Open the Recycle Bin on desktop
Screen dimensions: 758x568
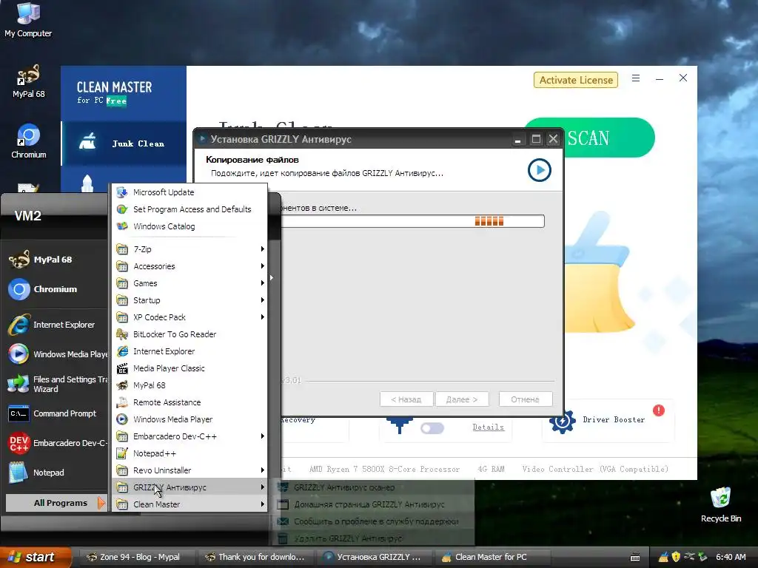pos(721,505)
